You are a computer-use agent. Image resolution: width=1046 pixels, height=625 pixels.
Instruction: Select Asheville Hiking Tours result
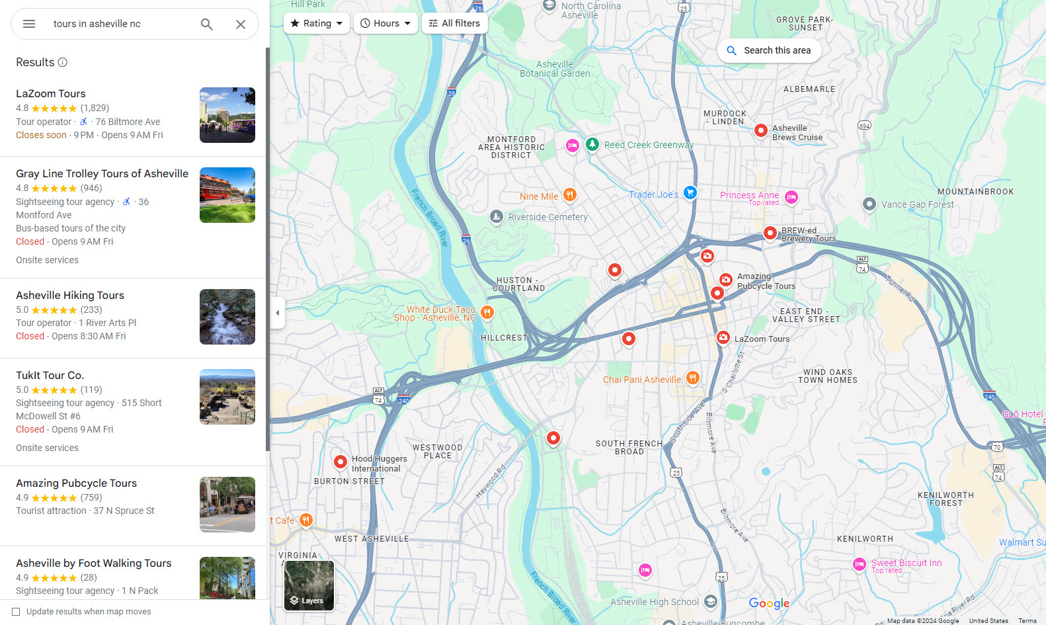coord(70,296)
